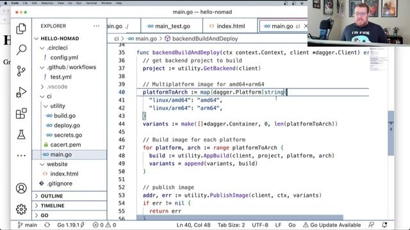Select the main.go ci tab
Image resolution: width=410 pixels, height=230 pixels.
[x=283, y=26]
